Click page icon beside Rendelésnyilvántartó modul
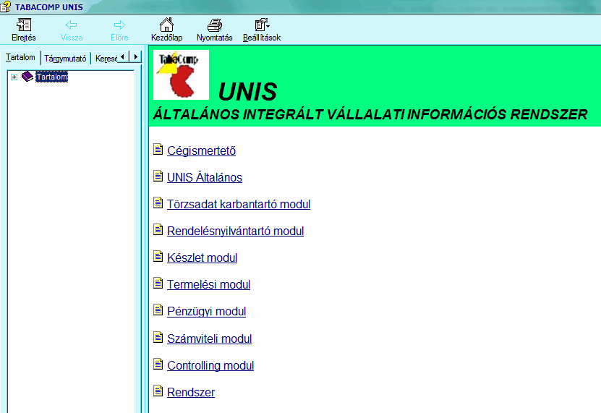601x413 pixels. click(x=158, y=230)
